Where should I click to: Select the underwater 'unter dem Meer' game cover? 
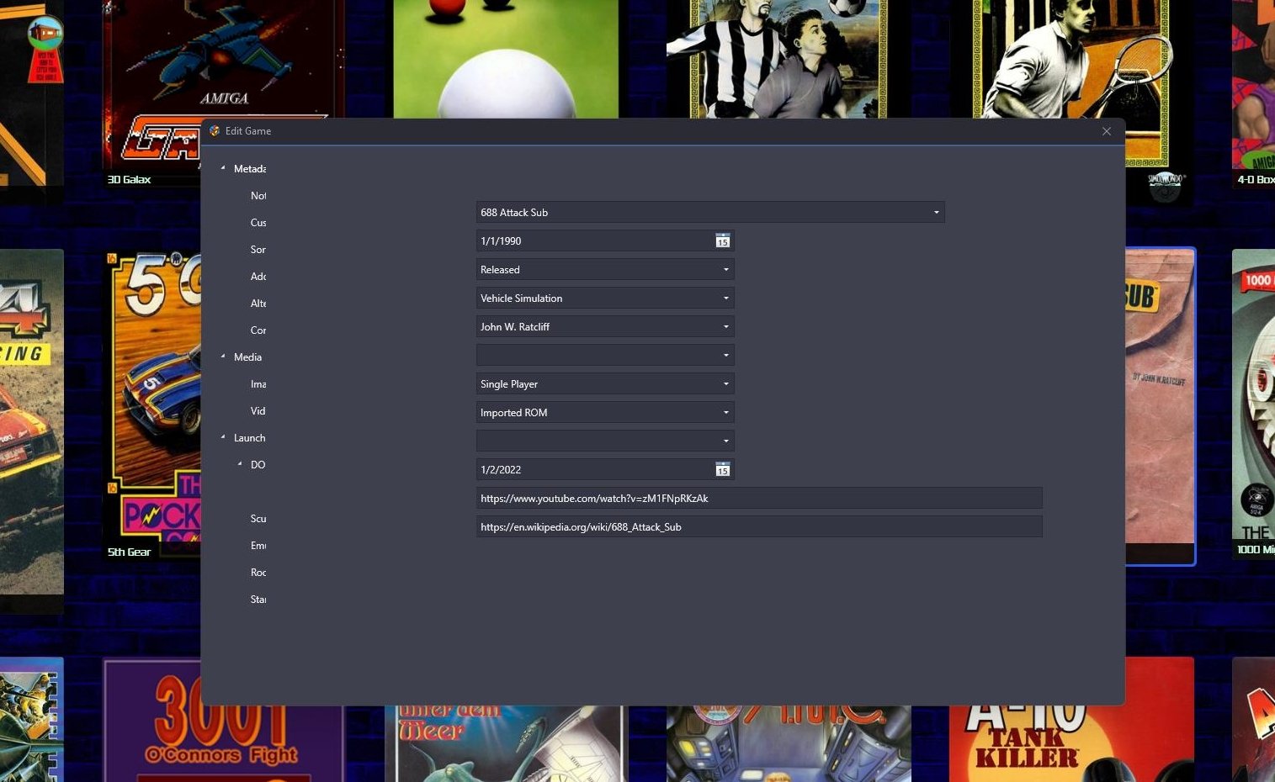click(x=506, y=743)
